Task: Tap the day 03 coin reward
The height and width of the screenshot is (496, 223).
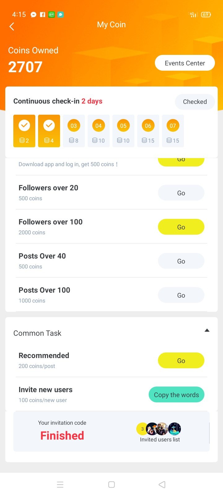Action: [74, 131]
